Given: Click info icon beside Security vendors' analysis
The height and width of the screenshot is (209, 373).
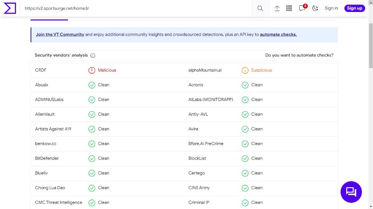Looking at the screenshot, I should pyautogui.click(x=93, y=55).
